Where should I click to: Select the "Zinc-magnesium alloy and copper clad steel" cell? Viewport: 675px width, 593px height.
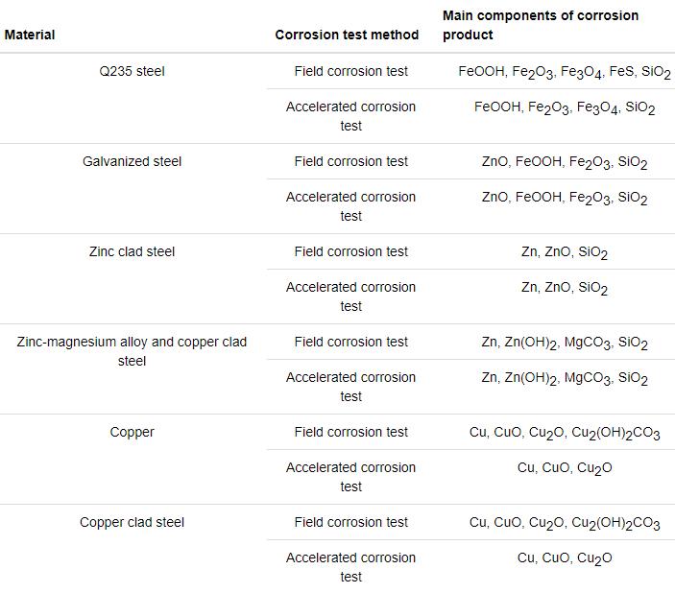click(x=132, y=351)
